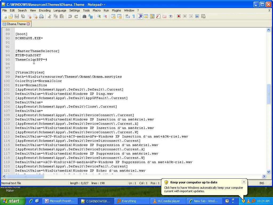The width and height of the screenshot is (273, 205).
Task: Click the vertical scrollbar down arrow
Action: [268, 172]
